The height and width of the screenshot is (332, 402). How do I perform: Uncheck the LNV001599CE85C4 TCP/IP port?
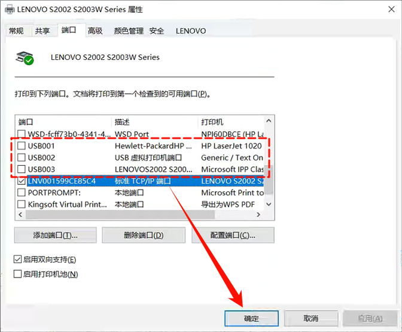pyautogui.click(x=22, y=181)
